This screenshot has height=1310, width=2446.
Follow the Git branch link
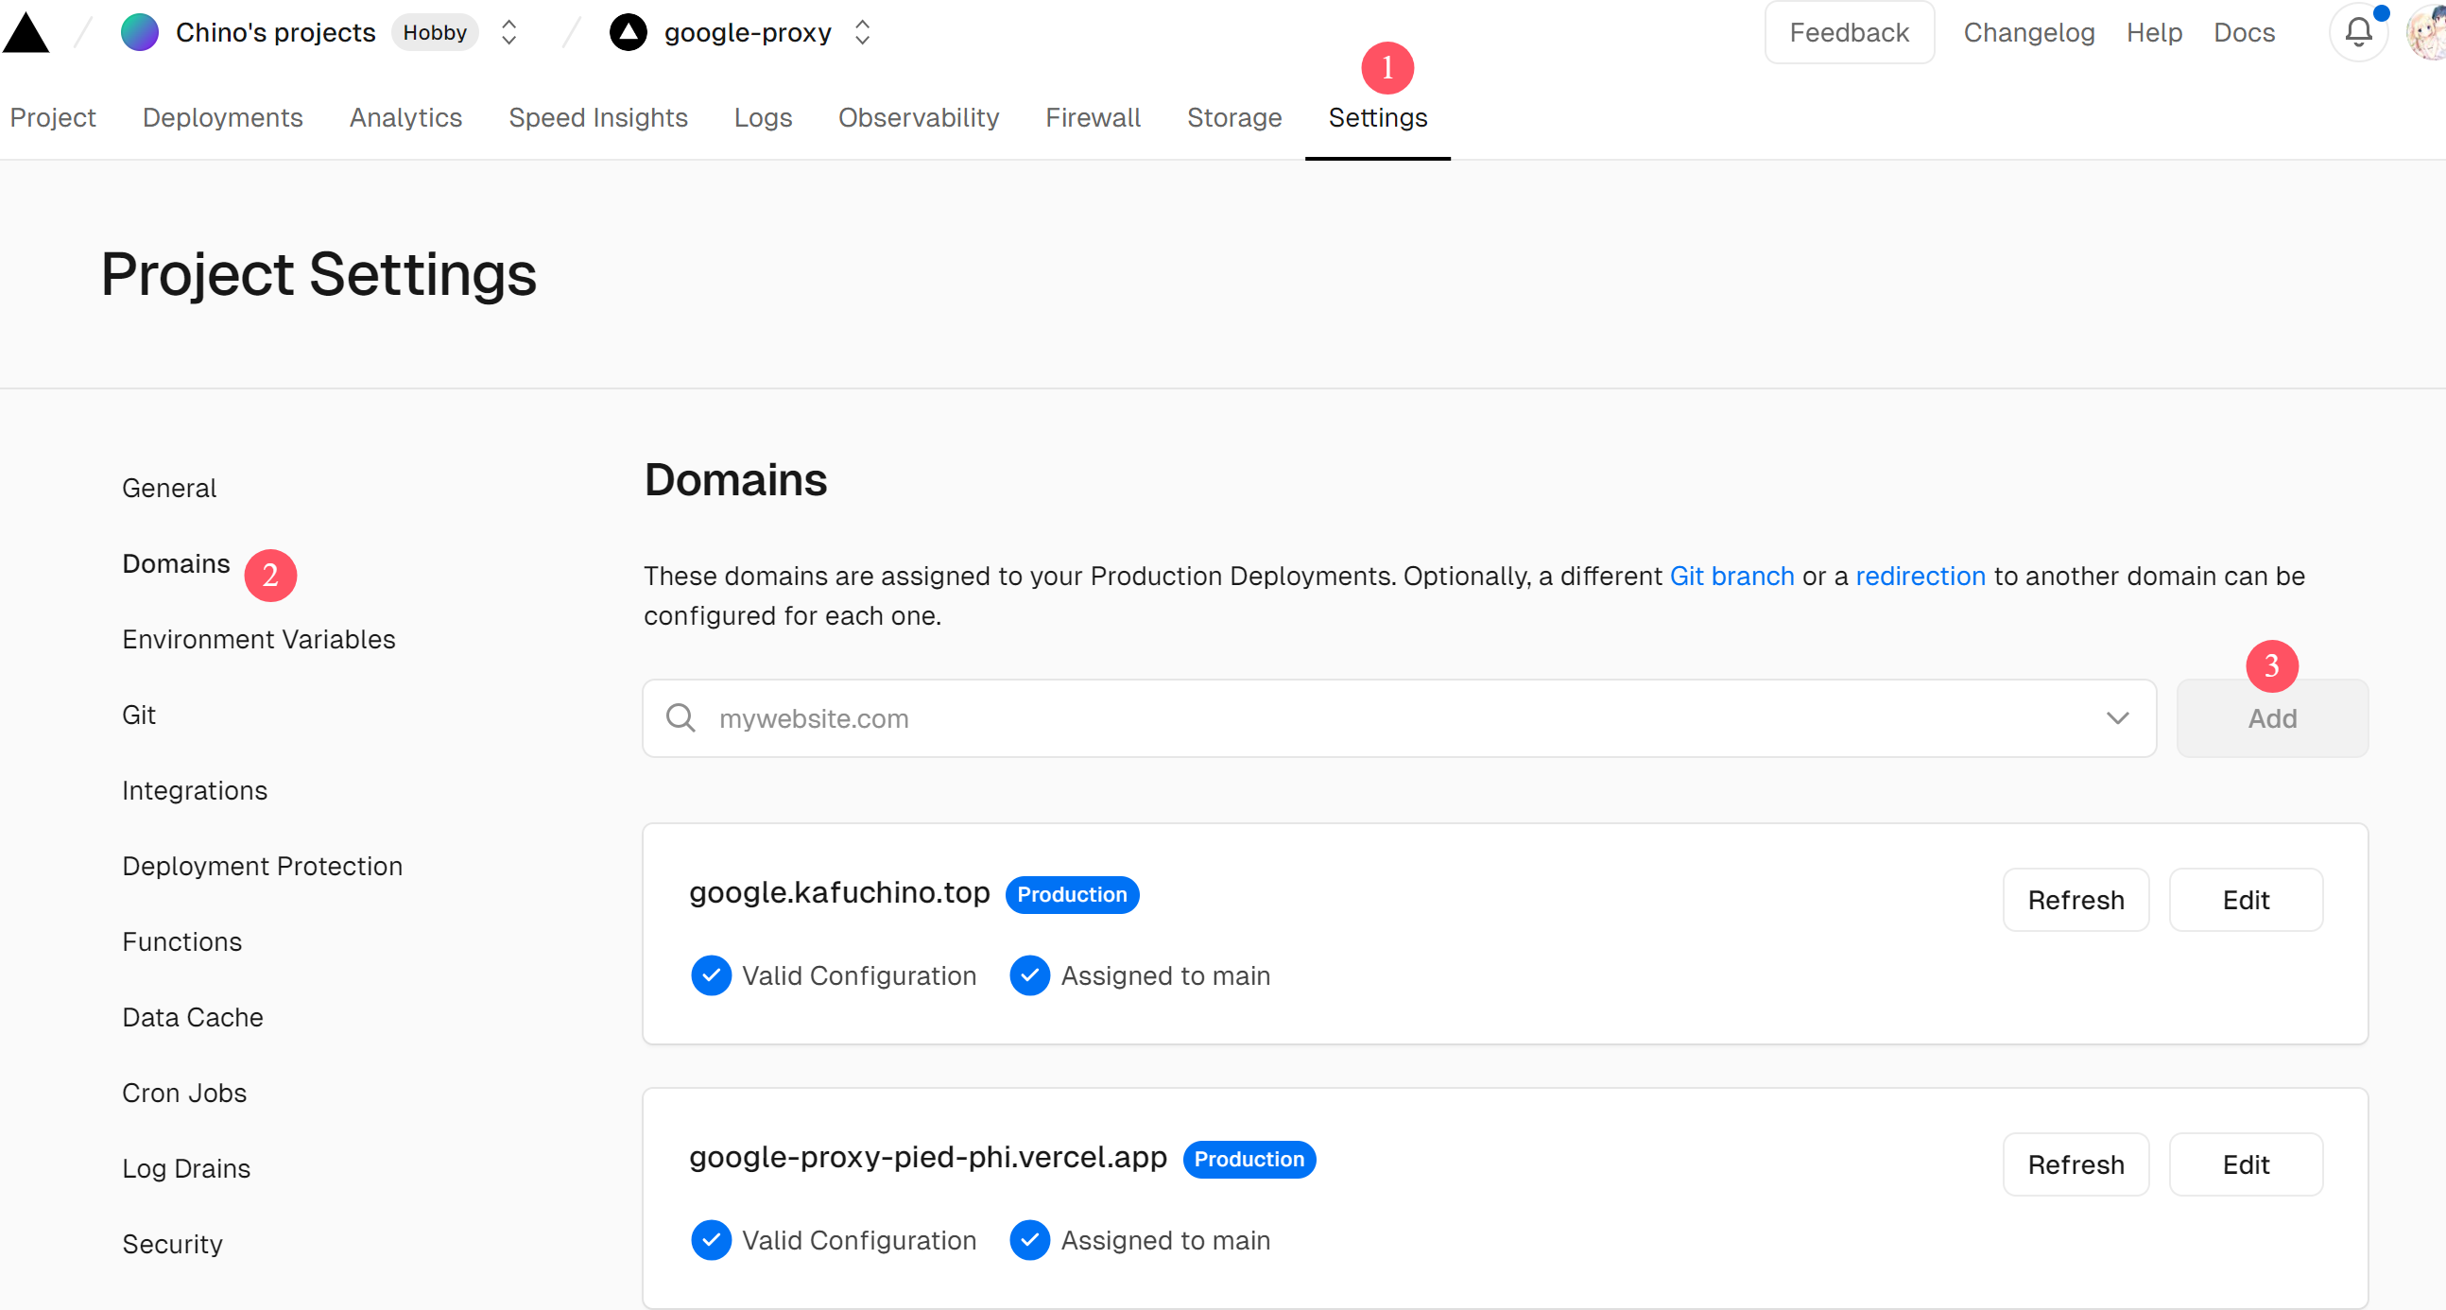(x=1731, y=577)
